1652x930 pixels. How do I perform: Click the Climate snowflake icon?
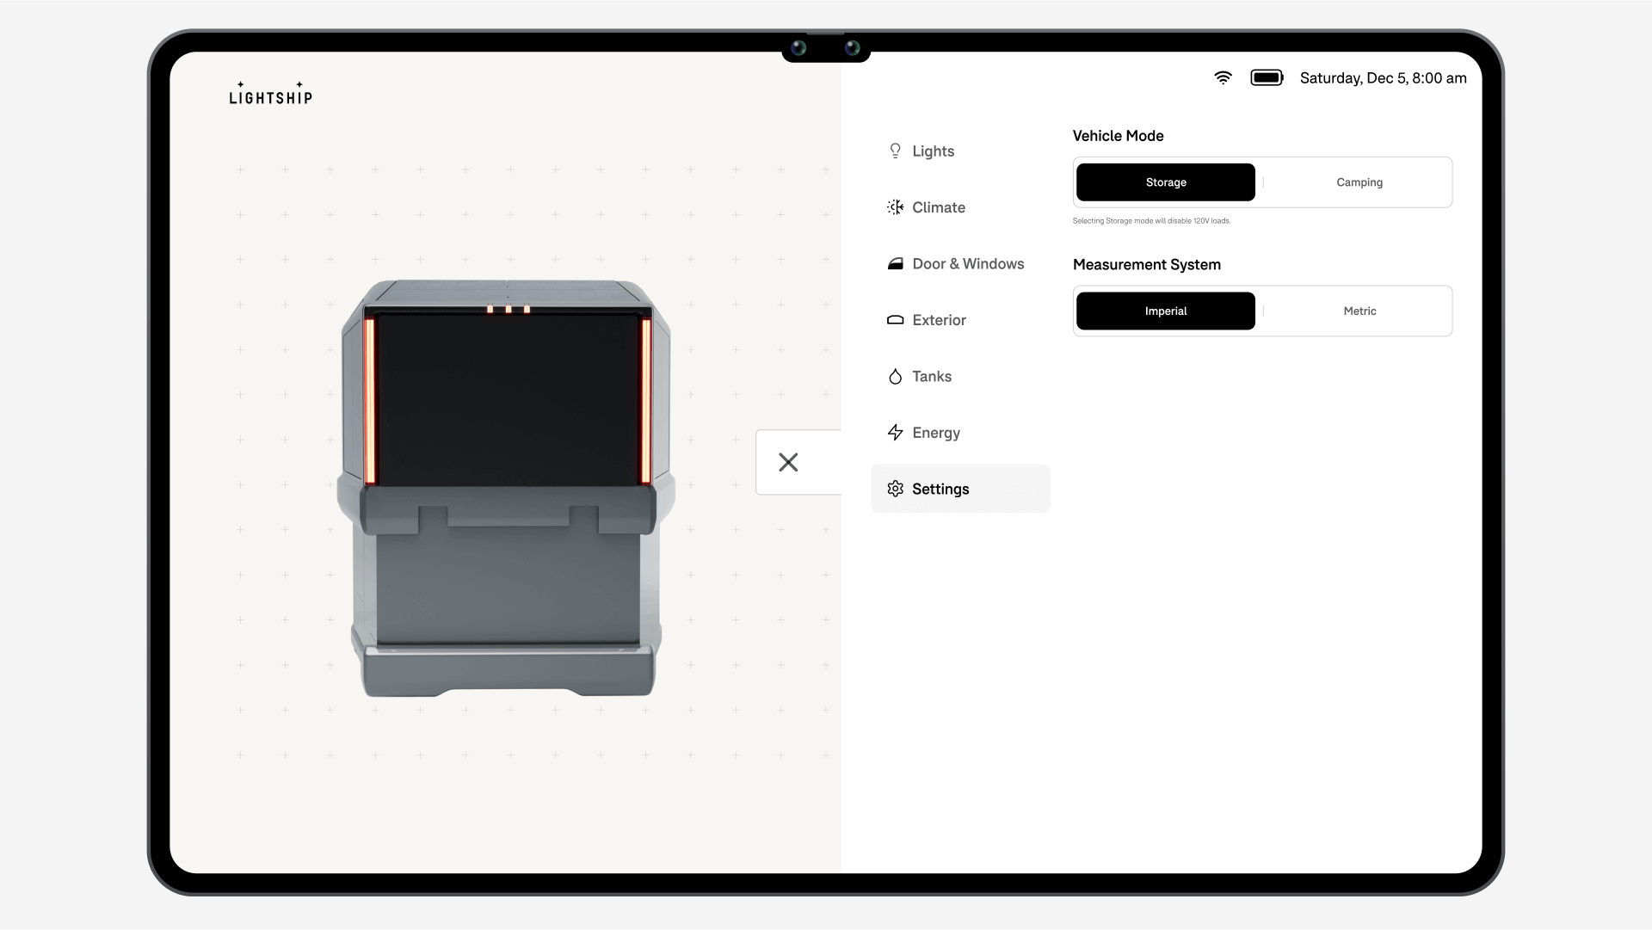(895, 207)
